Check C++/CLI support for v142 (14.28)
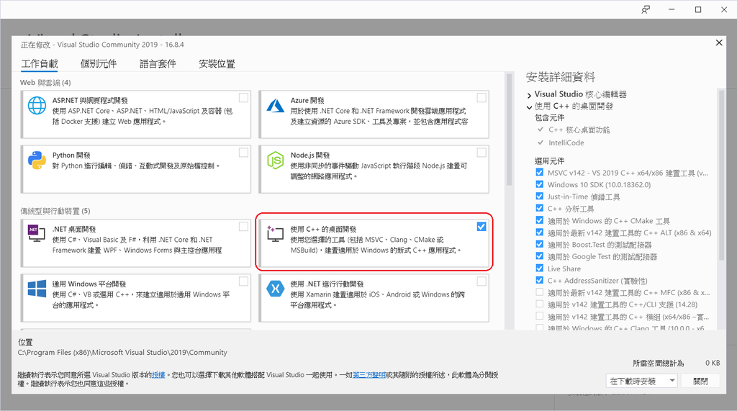The width and height of the screenshot is (737, 411). [540, 304]
